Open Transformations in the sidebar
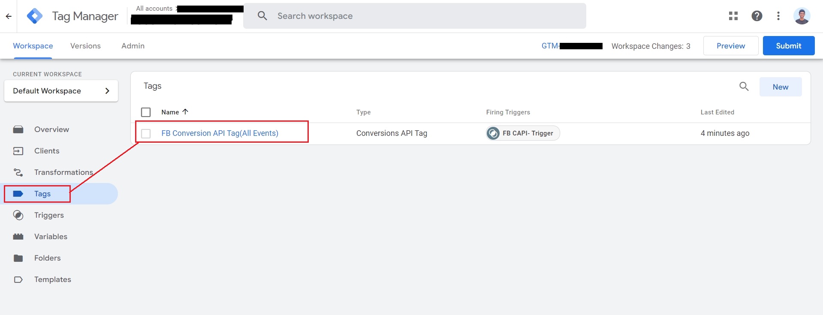823x315 pixels. [x=63, y=172]
